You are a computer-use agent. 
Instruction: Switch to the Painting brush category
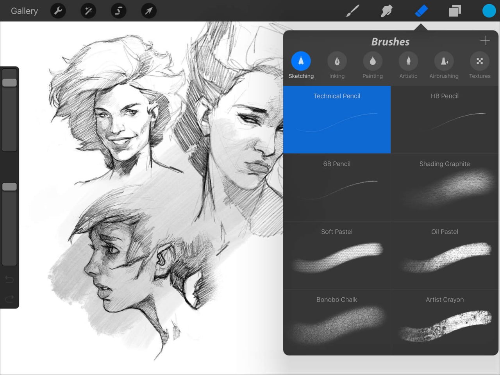[x=372, y=65]
